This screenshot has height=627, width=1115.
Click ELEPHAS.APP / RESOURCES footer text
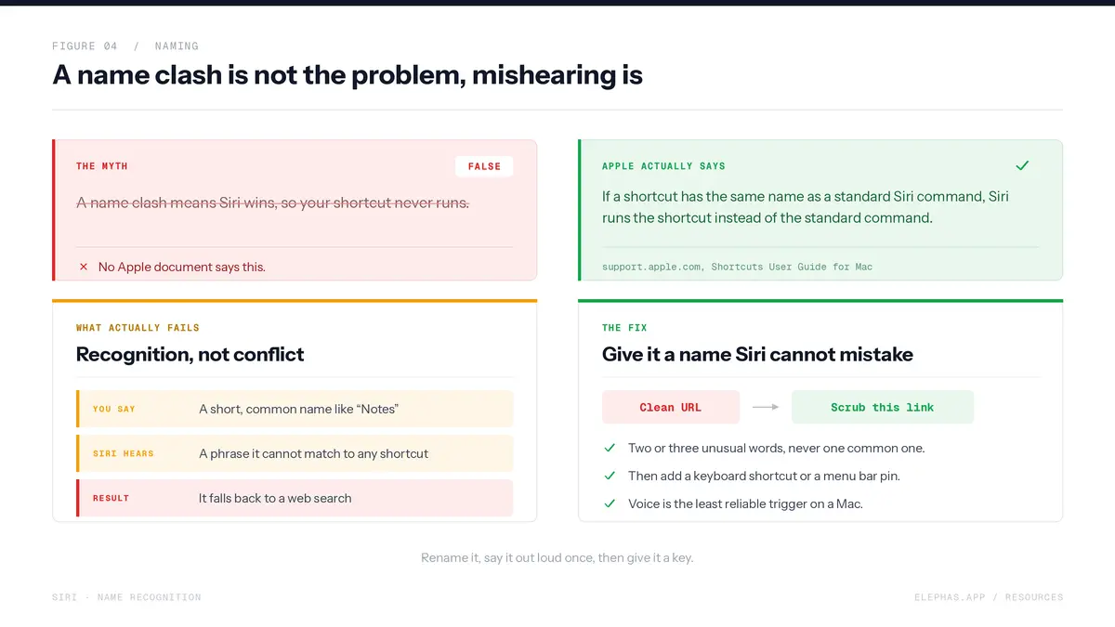[989, 597]
